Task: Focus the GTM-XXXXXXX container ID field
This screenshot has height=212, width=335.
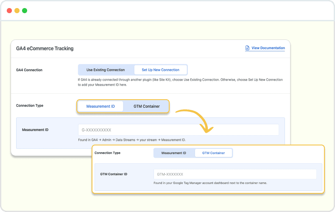Action: (235, 174)
